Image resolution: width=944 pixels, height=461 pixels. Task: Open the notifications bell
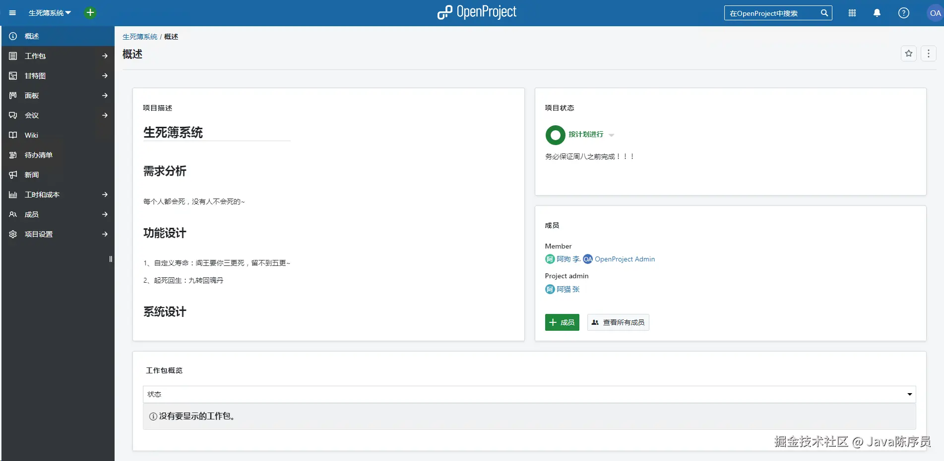coord(877,13)
